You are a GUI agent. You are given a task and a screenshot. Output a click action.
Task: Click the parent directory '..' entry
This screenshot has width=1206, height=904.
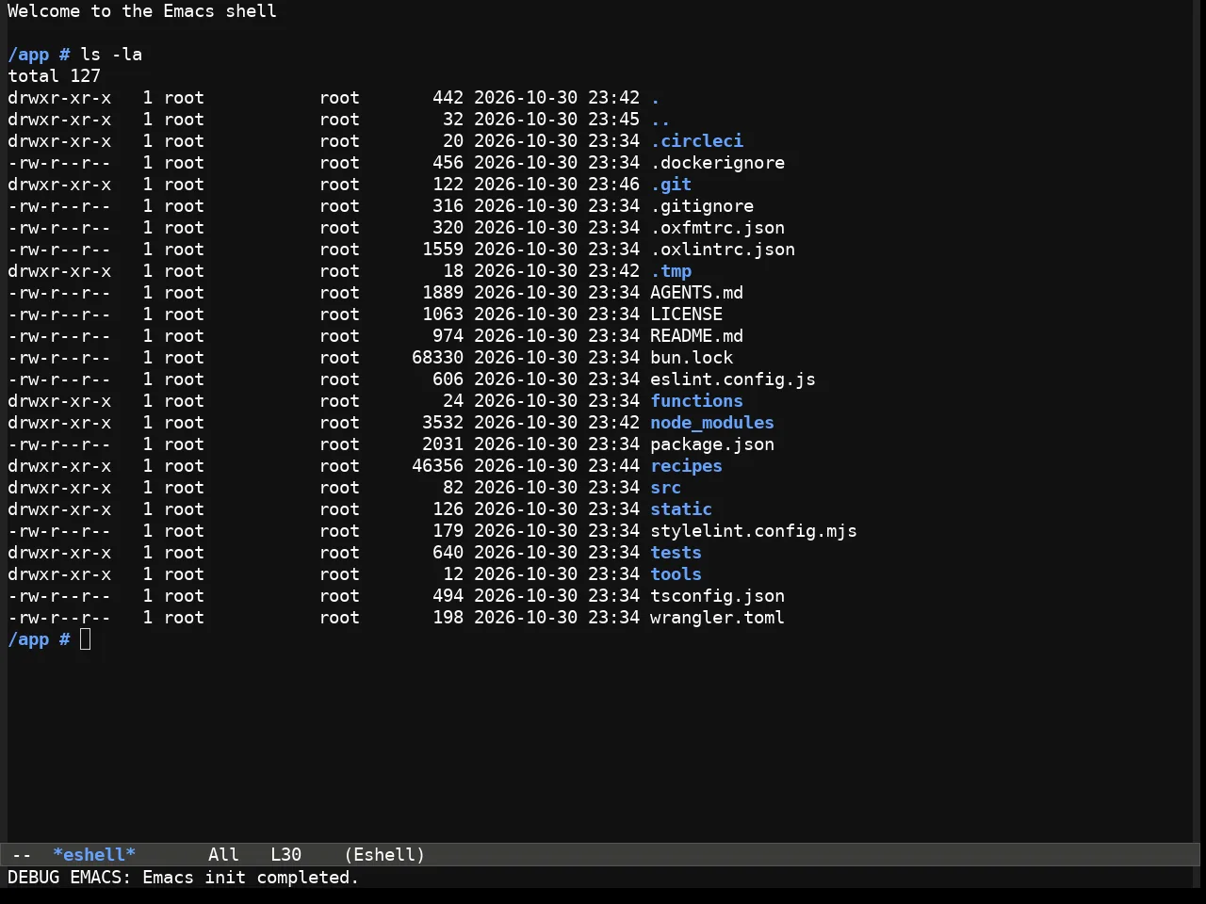coord(660,120)
